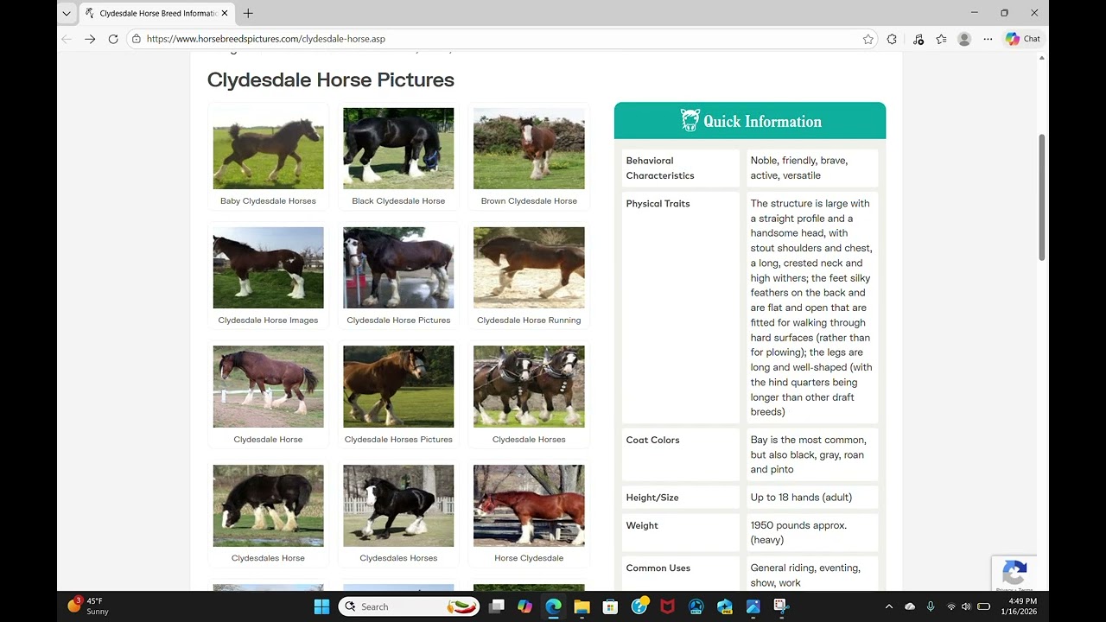Open the weather widget showing 45°F Sunny
The image size is (1106, 622).
pyautogui.click(x=88, y=606)
